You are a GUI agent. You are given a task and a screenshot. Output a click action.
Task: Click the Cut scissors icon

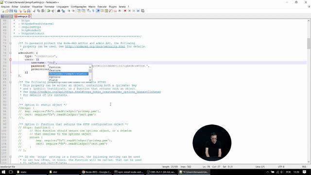point(35,11)
